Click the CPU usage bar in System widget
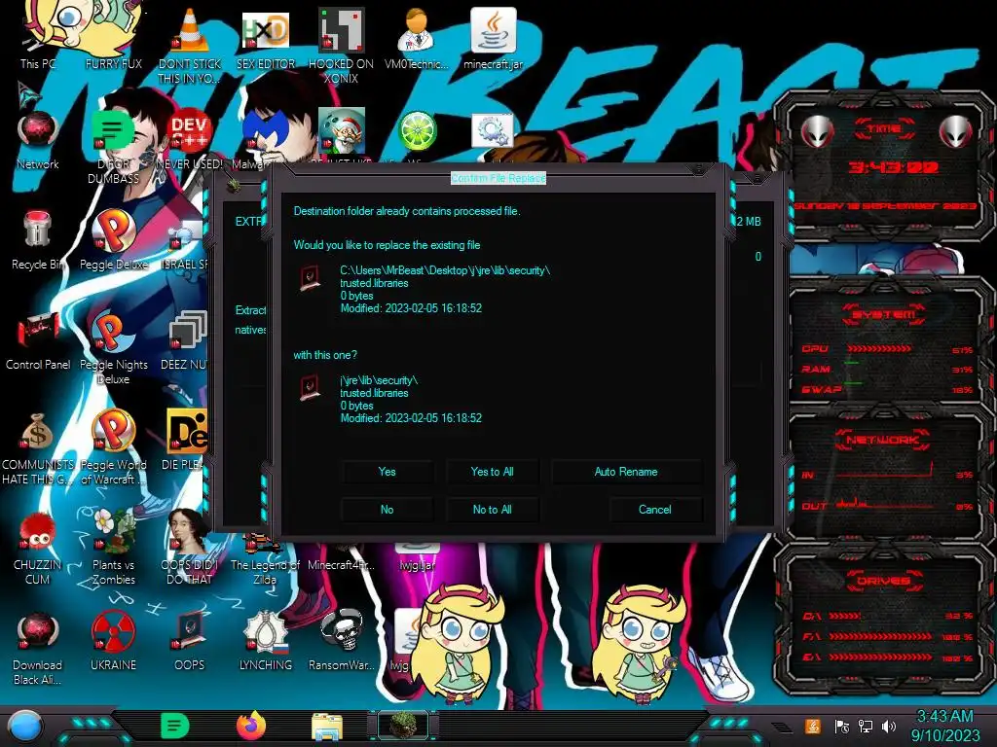This screenshot has height=747, width=997. pos(879,349)
